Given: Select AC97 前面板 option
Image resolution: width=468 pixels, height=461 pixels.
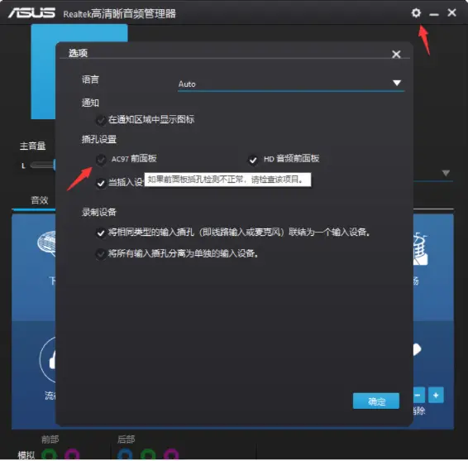Looking at the screenshot, I should coord(101,159).
